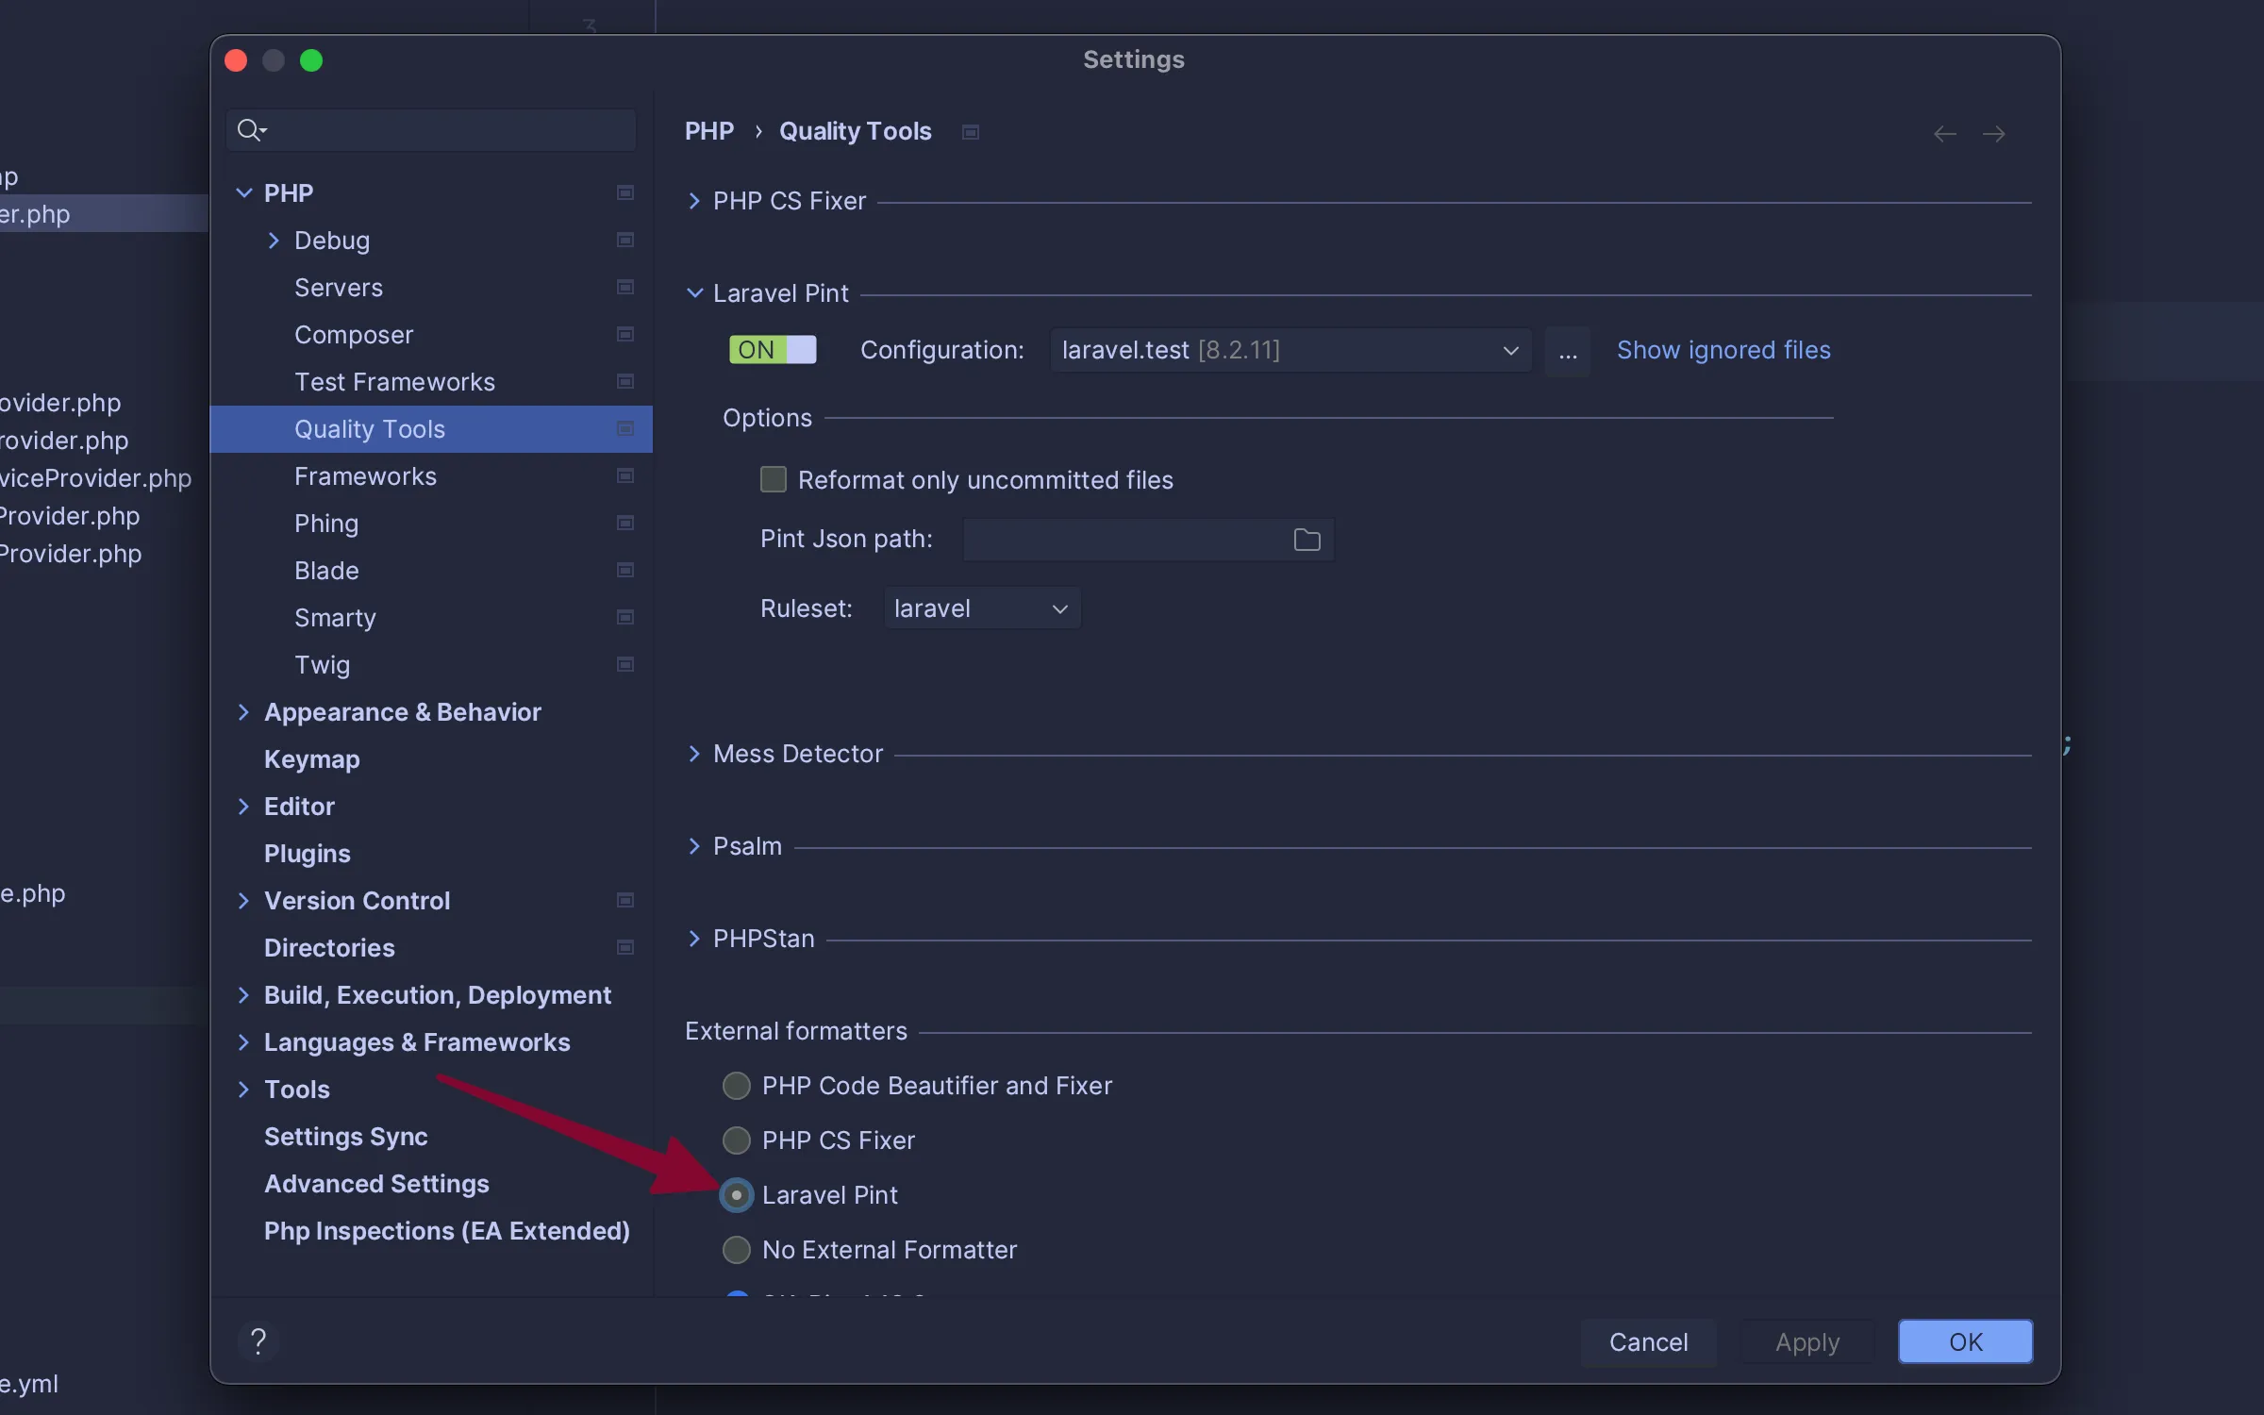Image resolution: width=2264 pixels, height=1415 pixels.
Task: Click project-settings icon on the Directories row
Action: click(624, 948)
